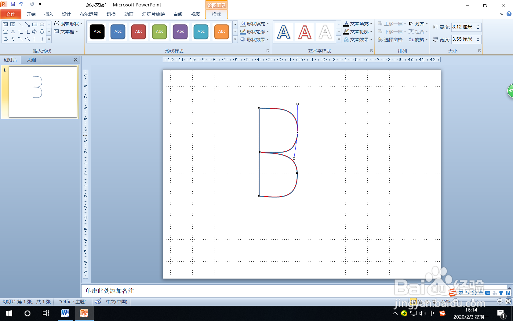Choose the oval shape
Image resolution: width=513 pixels, height=321 pixels.
tap(42, 24)
